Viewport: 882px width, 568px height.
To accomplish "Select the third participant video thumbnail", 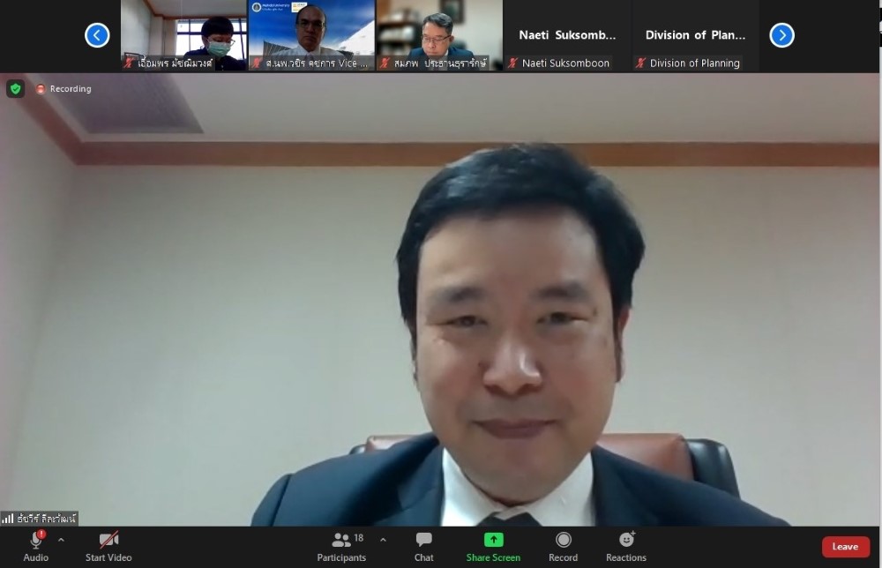I will coord(438,35).
